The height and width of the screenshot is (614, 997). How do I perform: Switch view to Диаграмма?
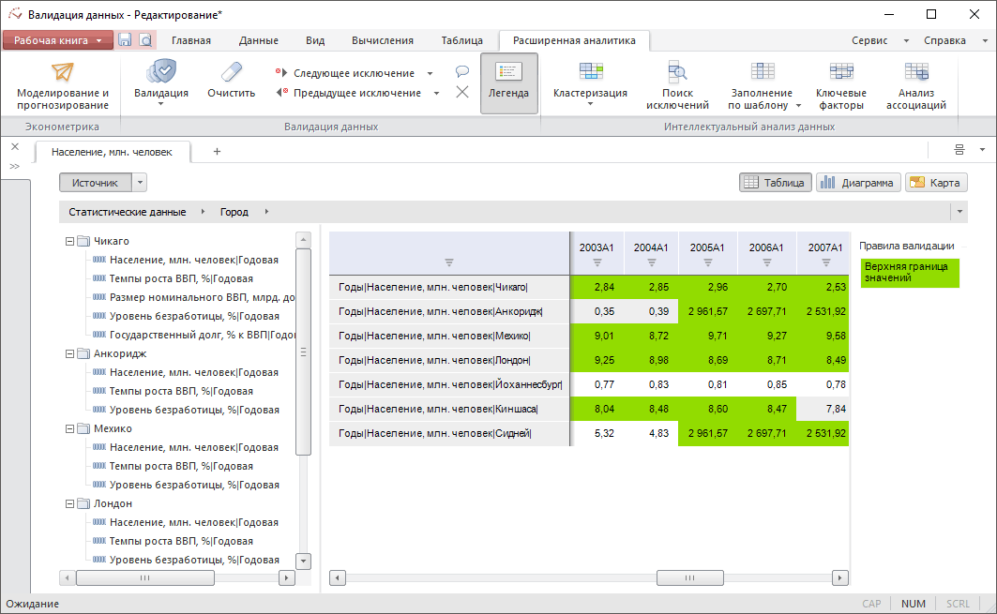click(858, 183)
